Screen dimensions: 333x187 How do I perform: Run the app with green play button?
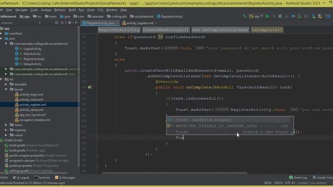click(x=267, y=16)
